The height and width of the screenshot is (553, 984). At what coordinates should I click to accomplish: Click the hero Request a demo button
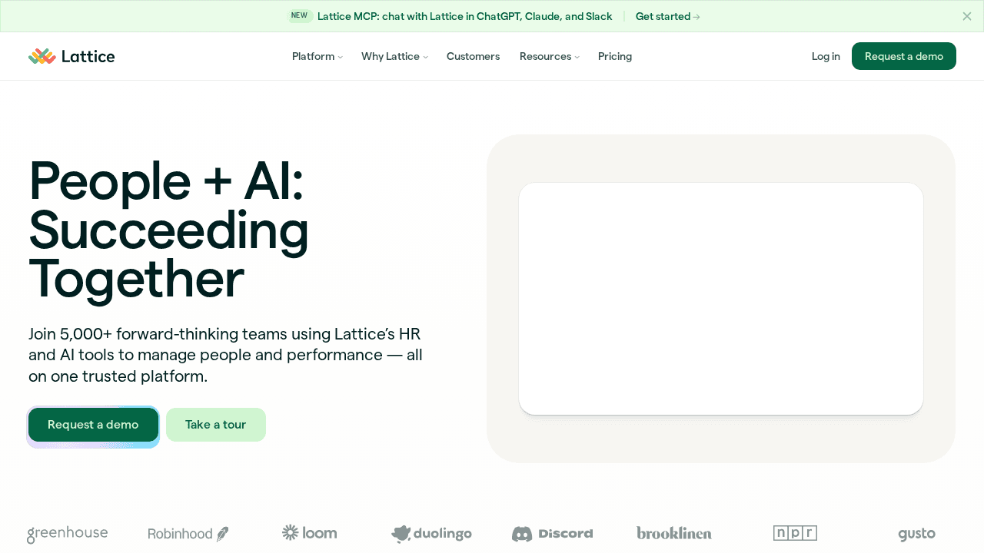(93, 425)
